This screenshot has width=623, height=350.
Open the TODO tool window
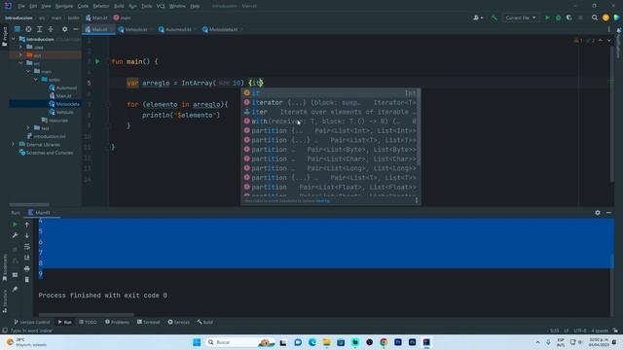(x=88, y=322)
